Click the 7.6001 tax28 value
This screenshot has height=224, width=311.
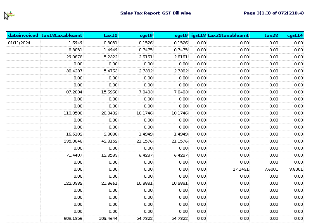click(x=271, y=169)
